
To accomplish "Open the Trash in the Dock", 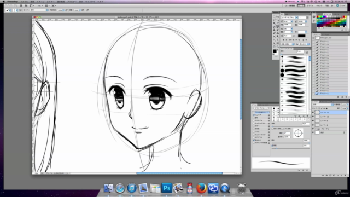I will coord(242,188).
